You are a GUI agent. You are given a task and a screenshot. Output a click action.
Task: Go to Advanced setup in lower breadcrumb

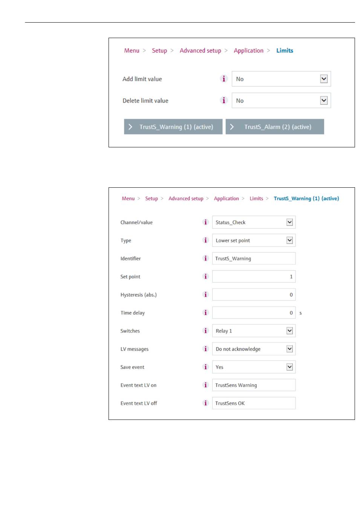(x=186, y=198)
